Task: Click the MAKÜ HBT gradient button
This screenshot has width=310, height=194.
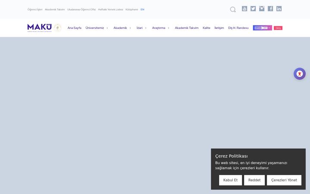Action: 262,28
